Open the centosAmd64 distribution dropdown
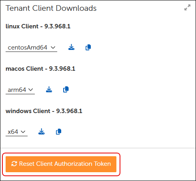 (x=31, y=48)
